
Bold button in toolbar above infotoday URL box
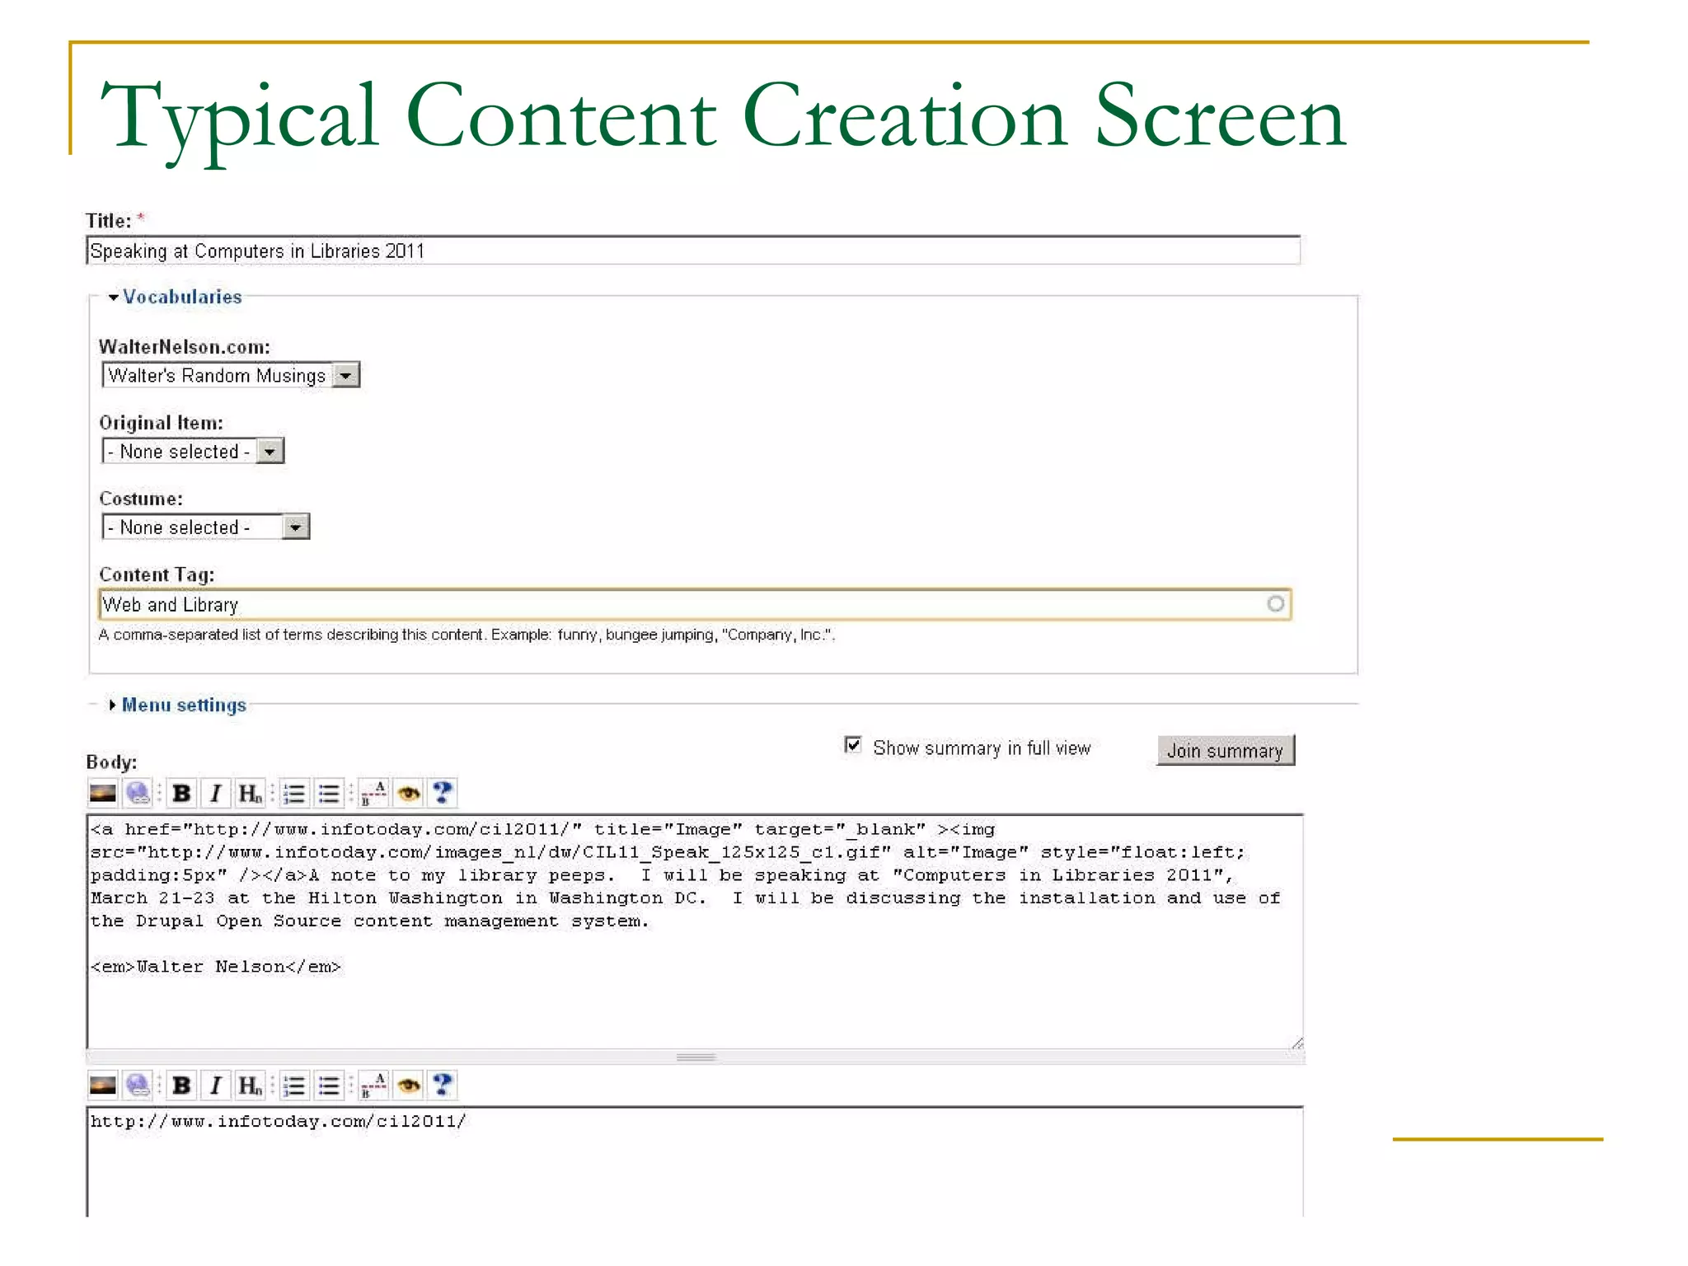(181, 1085)
